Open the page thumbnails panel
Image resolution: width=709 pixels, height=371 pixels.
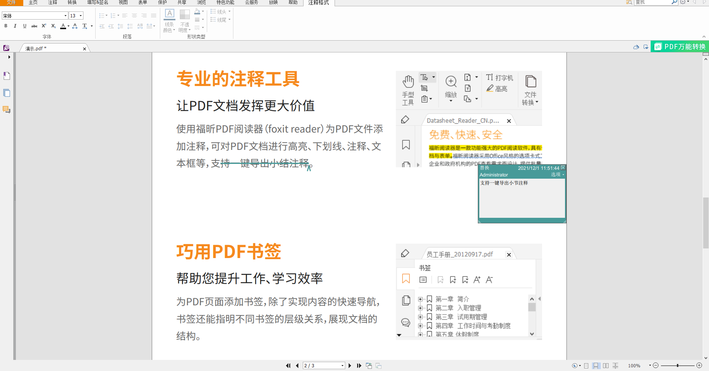coord(6,93)
